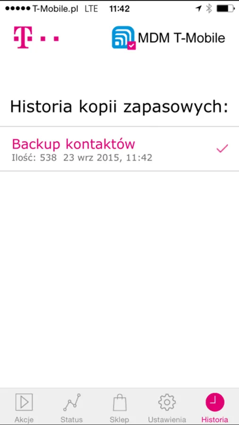Open the Backup kontaktów entry

[119, 149]
